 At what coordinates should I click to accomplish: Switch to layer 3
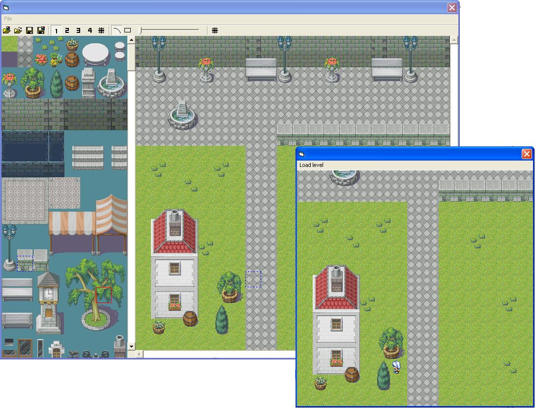coord(79,30)
